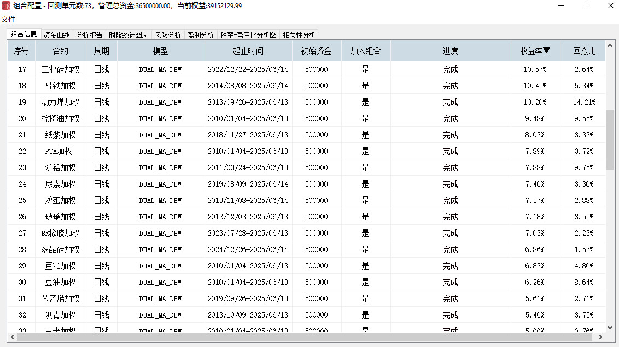Open the 分析报告 tab
This screenshot has height=347, width=619.
(90, 35)
